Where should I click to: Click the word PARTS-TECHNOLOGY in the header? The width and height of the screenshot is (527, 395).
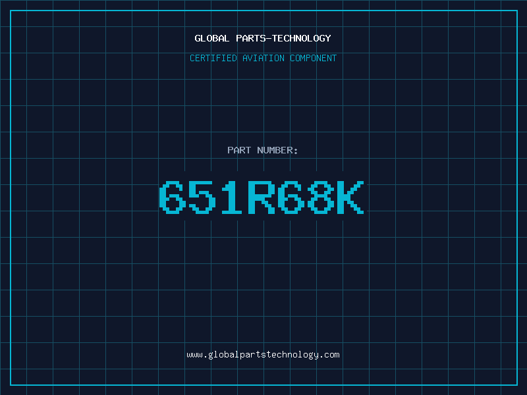tap(283, 39)
